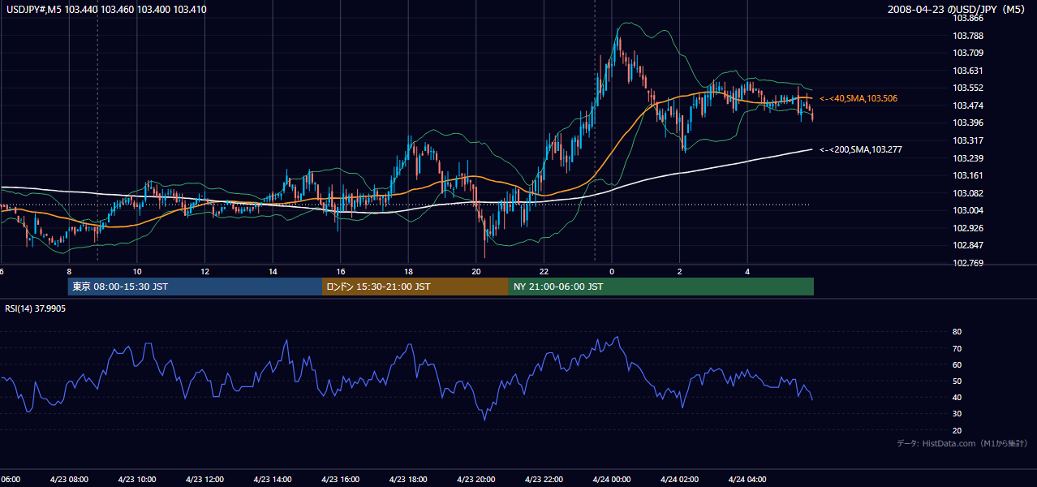
Task: Click the bottom date label 4/24 04:00
Action: click(x=747, y=480)
